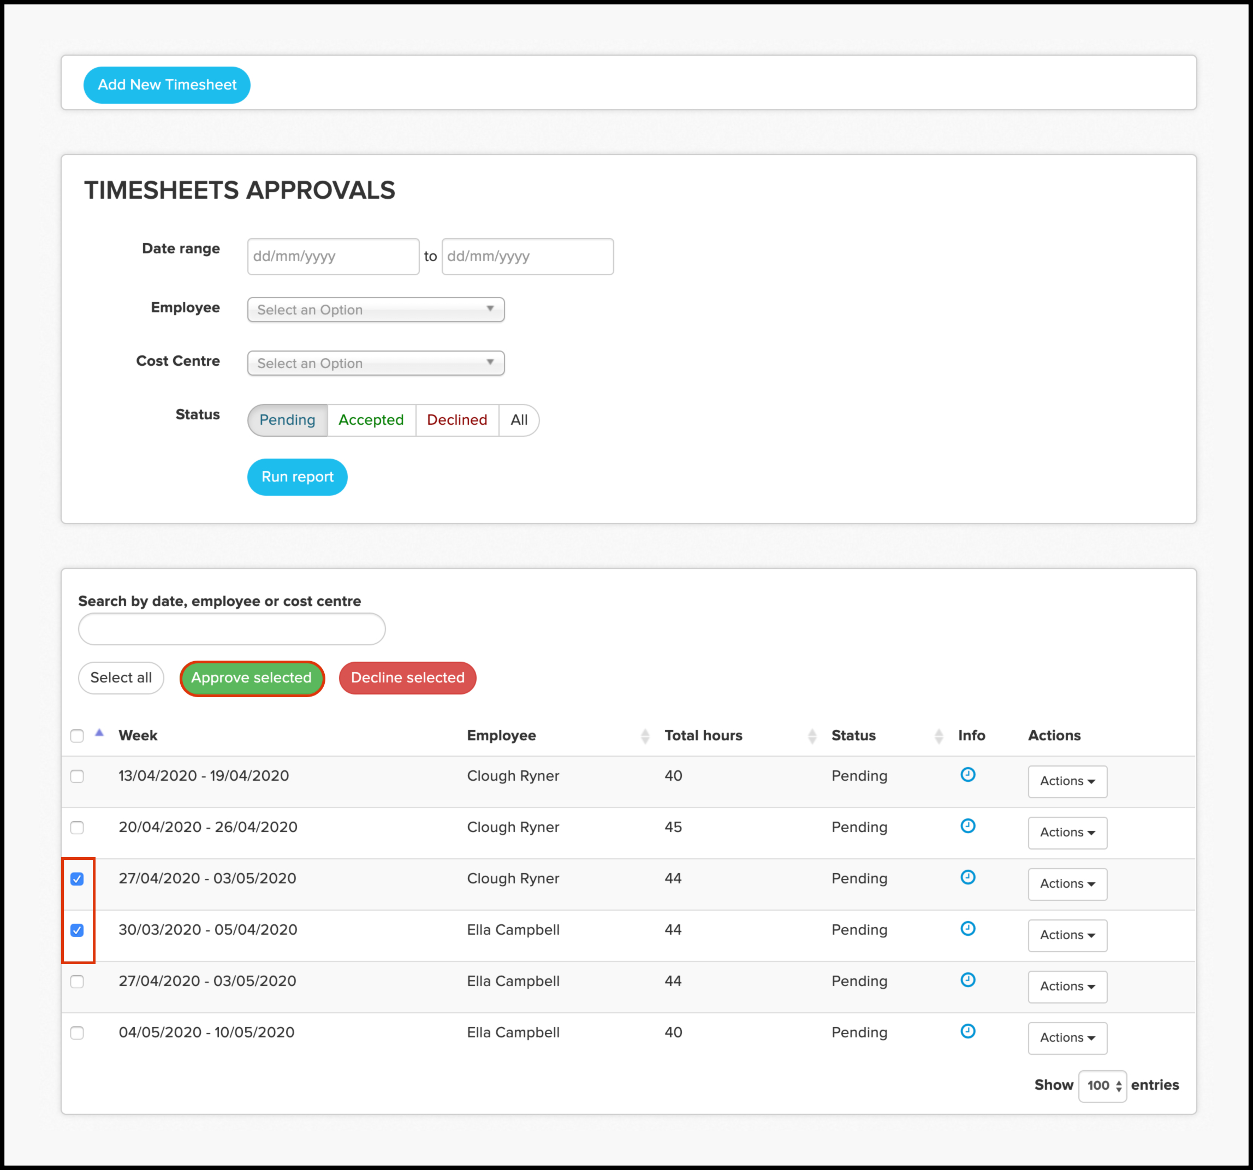
Task: Sort by Total hours column arrows
Action: [x=812, y=735]
